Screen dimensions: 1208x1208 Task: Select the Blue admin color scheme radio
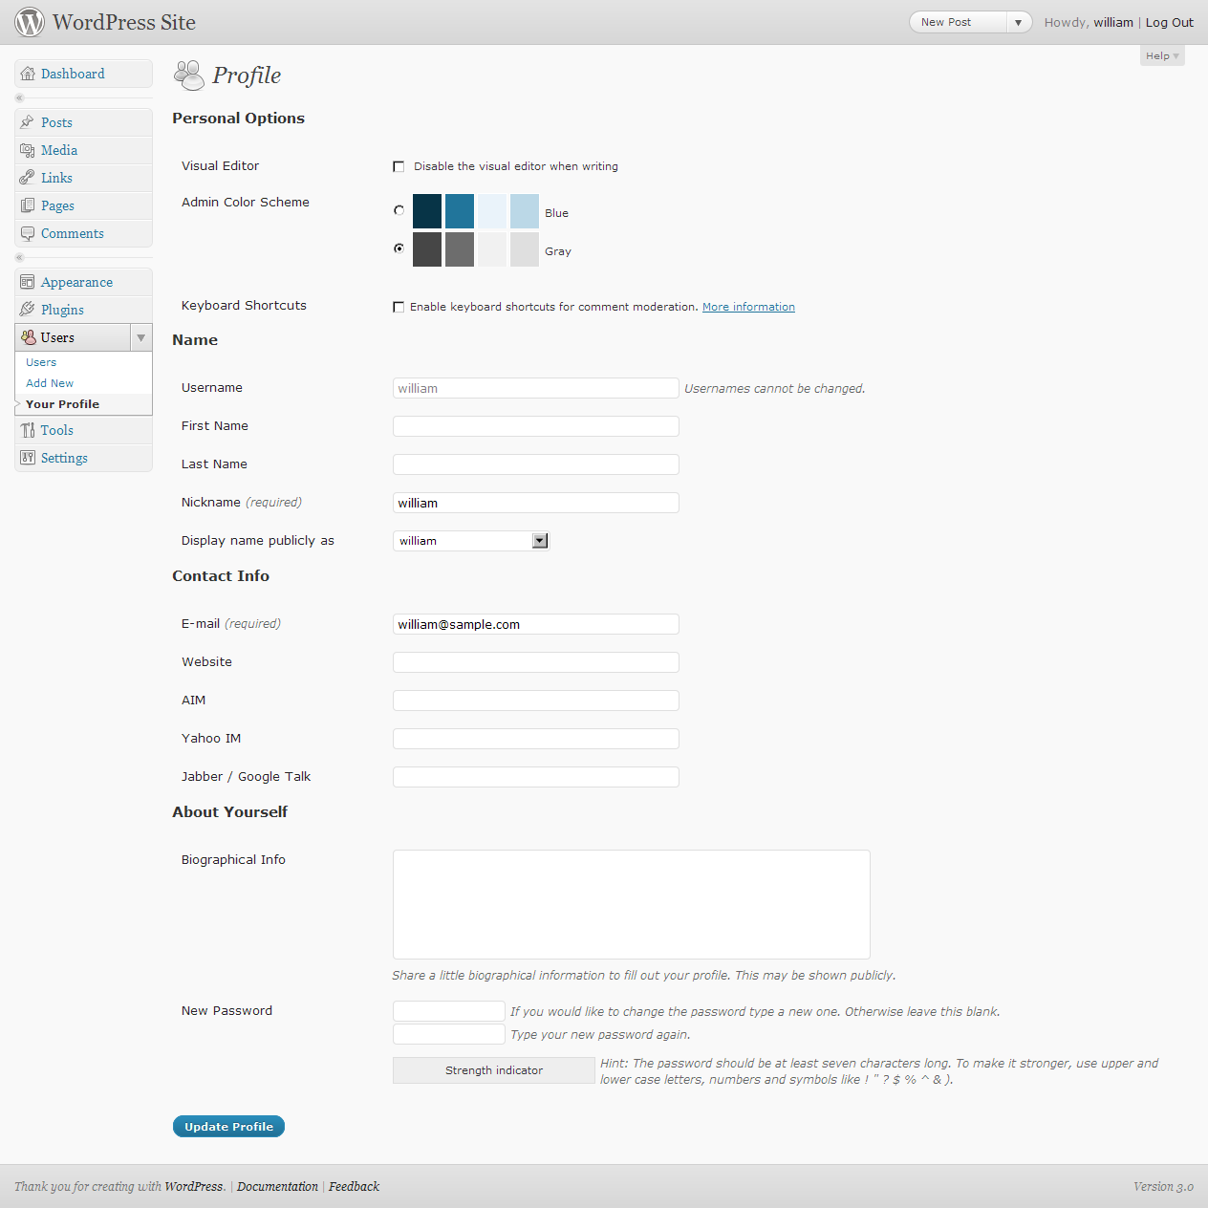(399, 210)
